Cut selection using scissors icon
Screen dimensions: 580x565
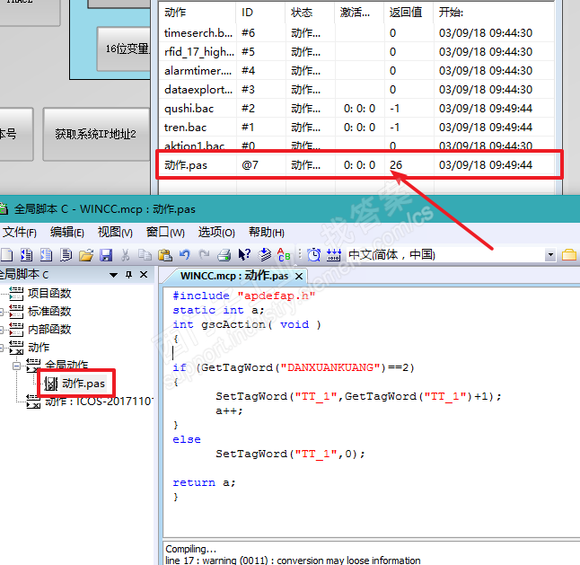pos(126,255)
